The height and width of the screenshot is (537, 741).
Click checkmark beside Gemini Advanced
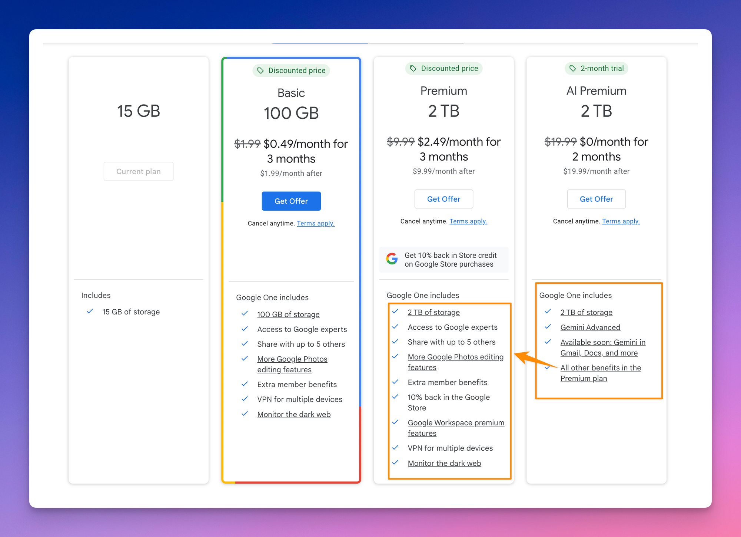[x=548, y=326]
